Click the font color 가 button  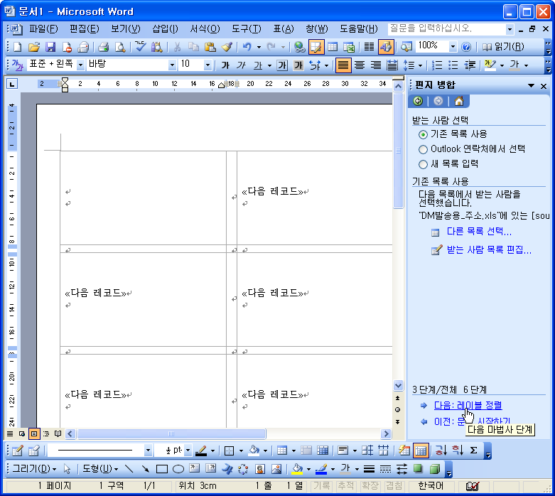click(x=514, y=65)
